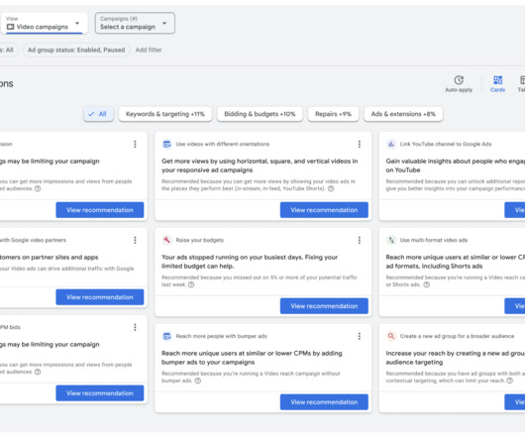Click 'Raise your budgets' card title
The width and height of the screenshot is (525, 438).
click(x=199, y=240)
